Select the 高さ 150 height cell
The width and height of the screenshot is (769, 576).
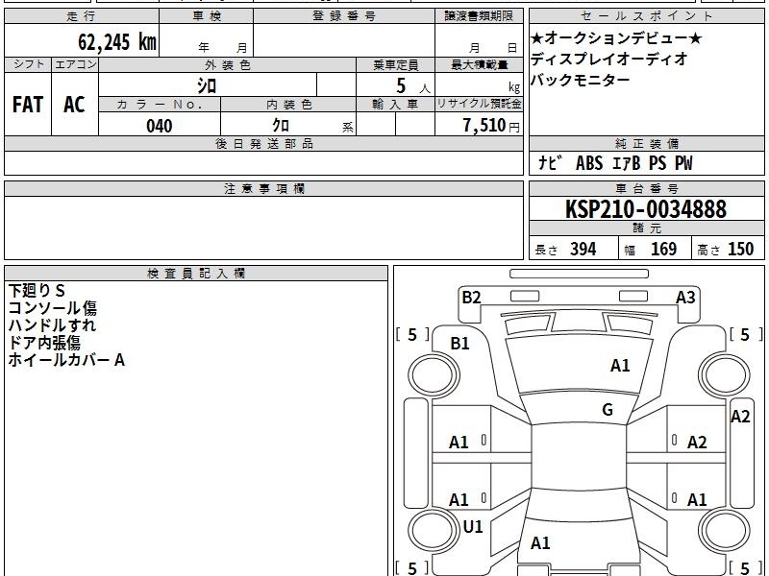pos(729,249)
